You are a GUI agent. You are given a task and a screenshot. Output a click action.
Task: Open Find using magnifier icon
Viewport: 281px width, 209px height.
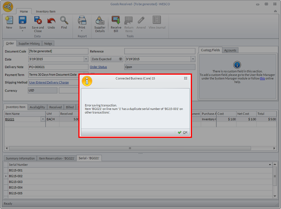tap(64, 21)
